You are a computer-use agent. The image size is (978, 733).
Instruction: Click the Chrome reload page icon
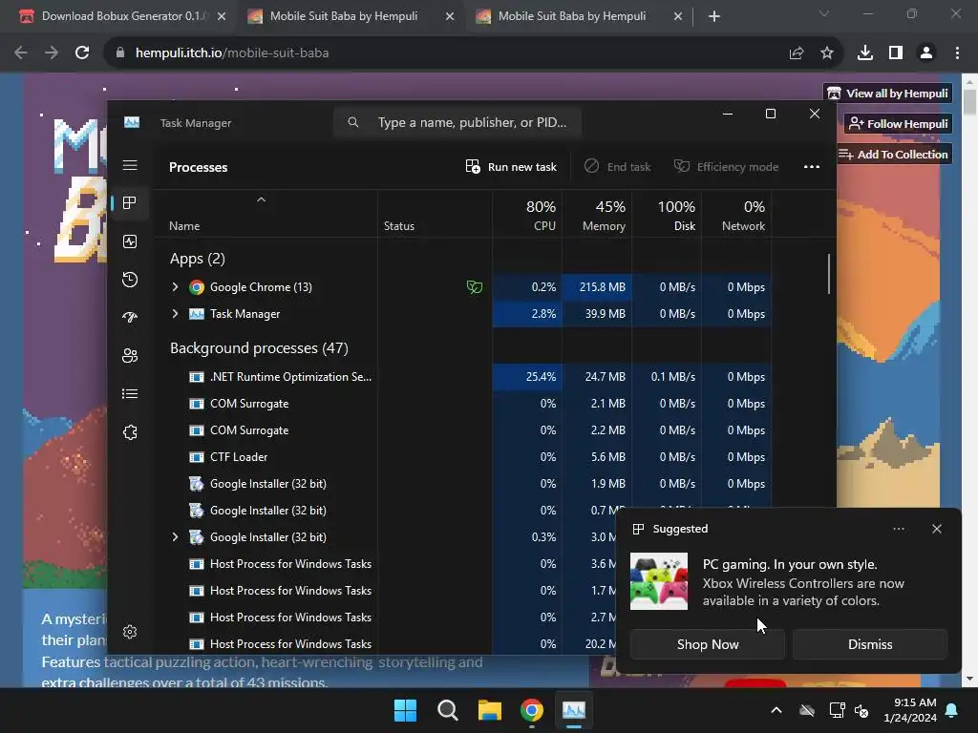(82, 53)
